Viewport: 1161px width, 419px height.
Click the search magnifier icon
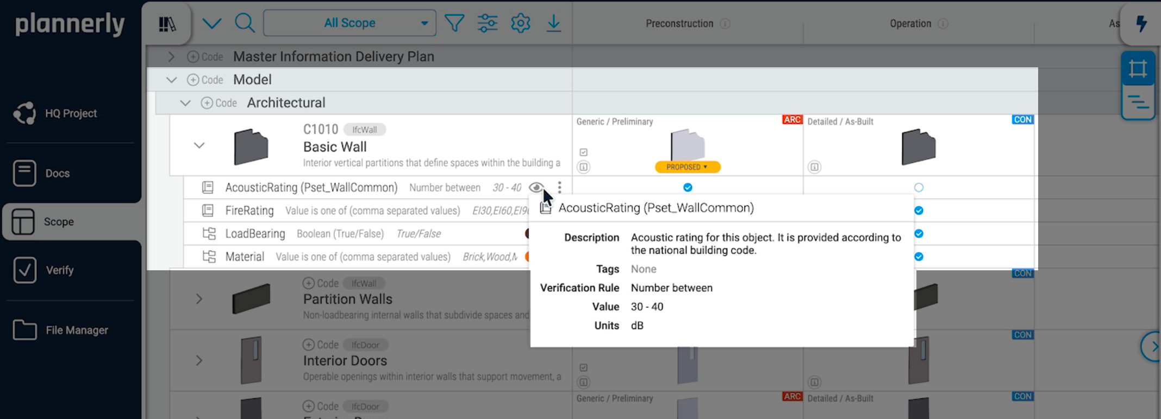[x=245, y=23]
